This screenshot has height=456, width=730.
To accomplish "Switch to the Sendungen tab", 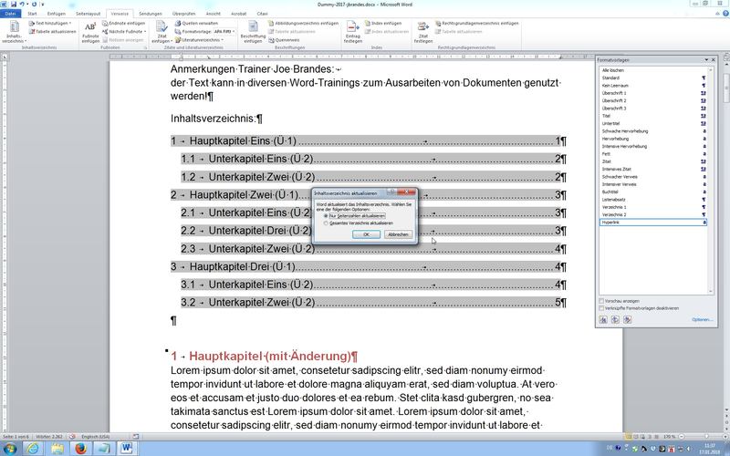I will pyautogui.click(x=151, y=14).
